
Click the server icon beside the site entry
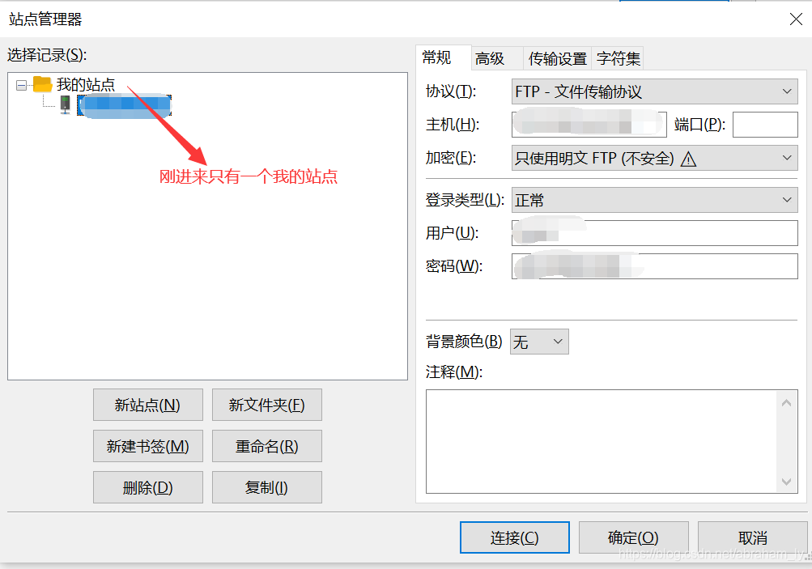click(64, 105)
